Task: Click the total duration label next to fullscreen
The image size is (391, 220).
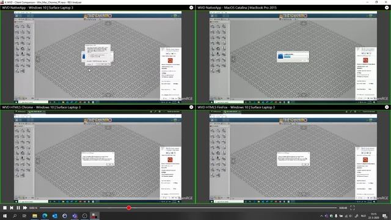Action: point(343,208)
